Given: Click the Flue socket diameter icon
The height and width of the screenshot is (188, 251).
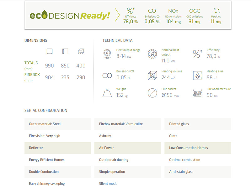Looking at the screenshot, I should (x=152, y=93).
